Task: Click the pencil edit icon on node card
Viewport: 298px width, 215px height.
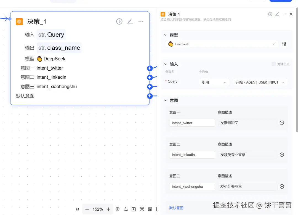Action: pos(130,22)
